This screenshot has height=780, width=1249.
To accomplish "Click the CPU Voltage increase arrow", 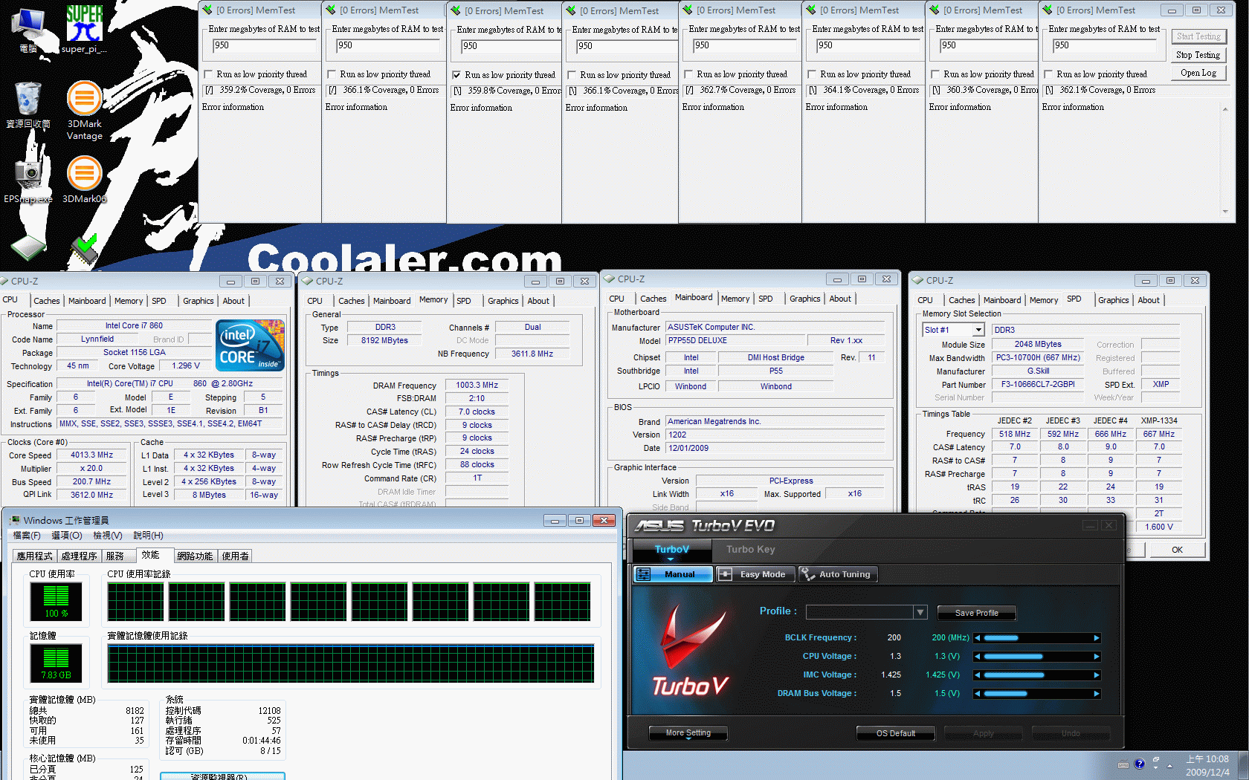I will click(1097, 657).
